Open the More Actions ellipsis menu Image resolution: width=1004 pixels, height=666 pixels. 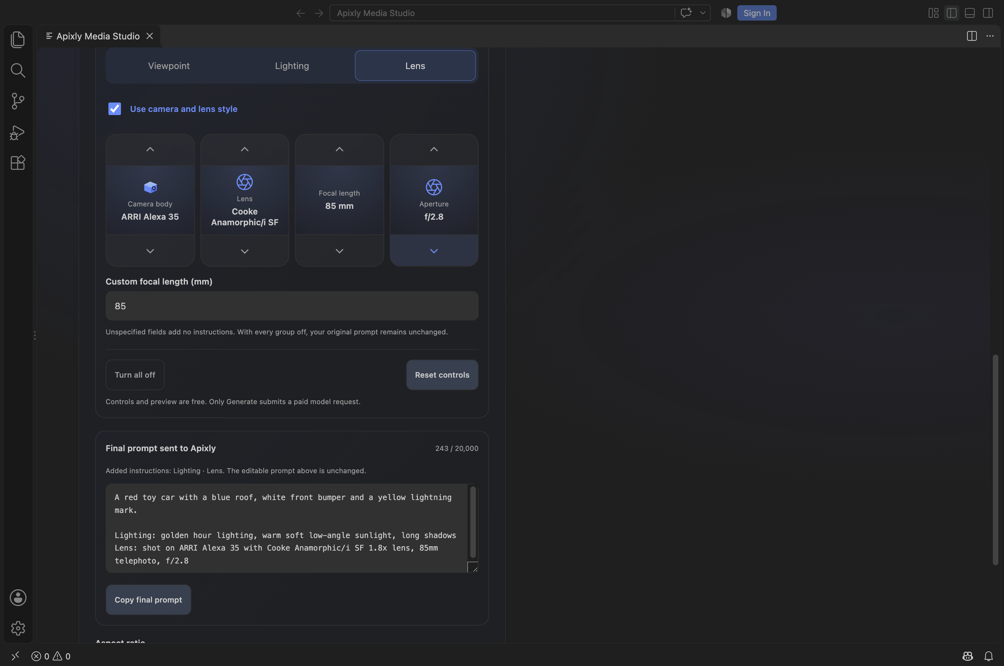tap(990, 36)
